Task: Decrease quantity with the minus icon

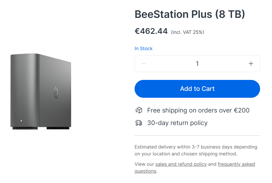Action: pos(144,64)
